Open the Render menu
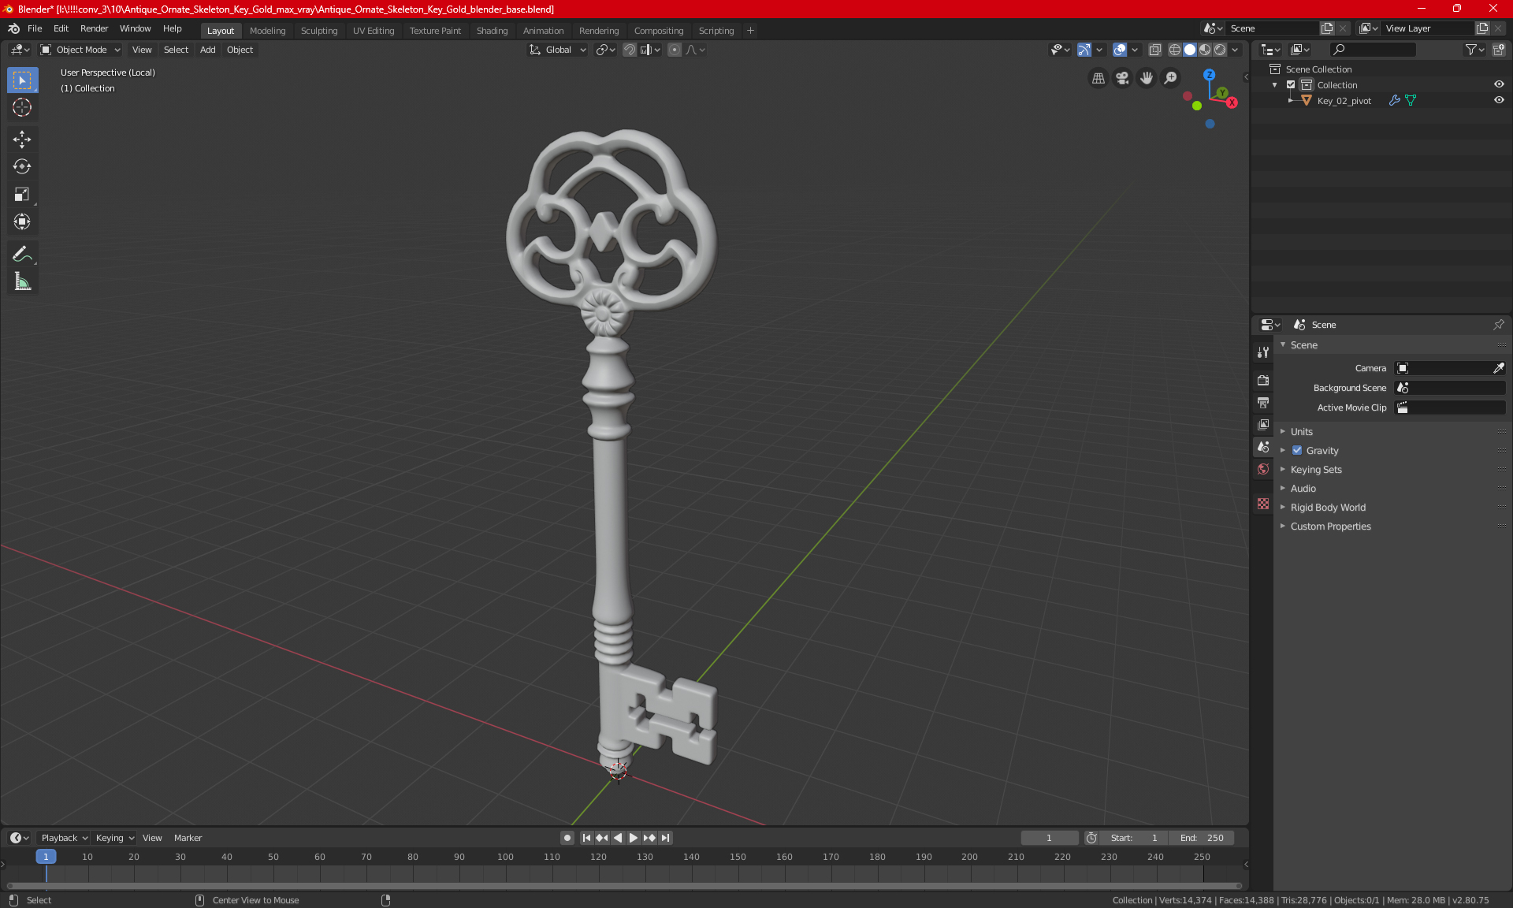This screenshot has width=1513, height=908. [x=94, y=28]
